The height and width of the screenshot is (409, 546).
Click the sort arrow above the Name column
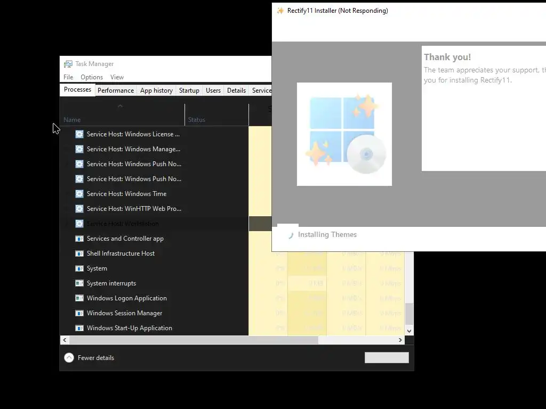pos(120,106)
